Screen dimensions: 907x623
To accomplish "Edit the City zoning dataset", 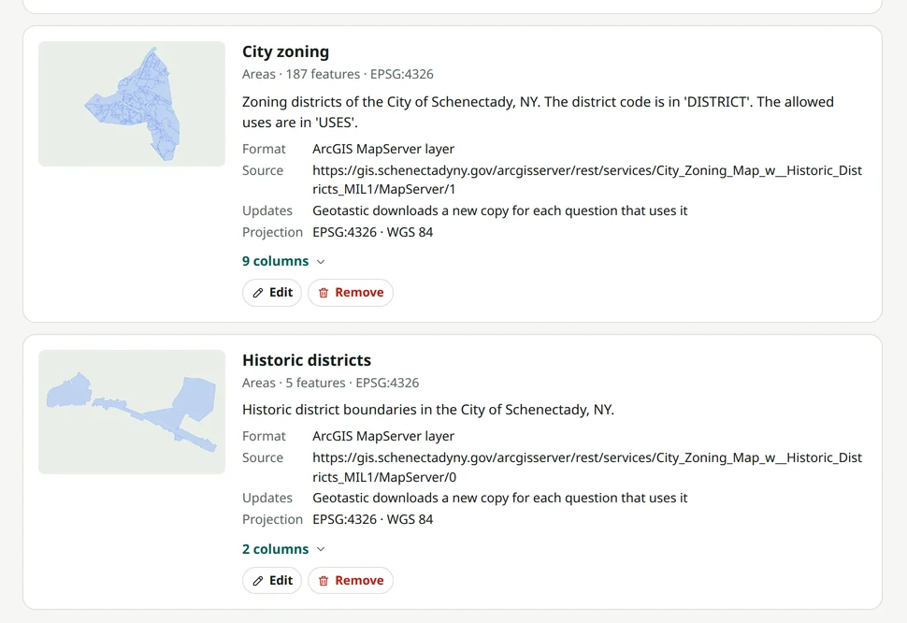I will (x=272, y=293).
